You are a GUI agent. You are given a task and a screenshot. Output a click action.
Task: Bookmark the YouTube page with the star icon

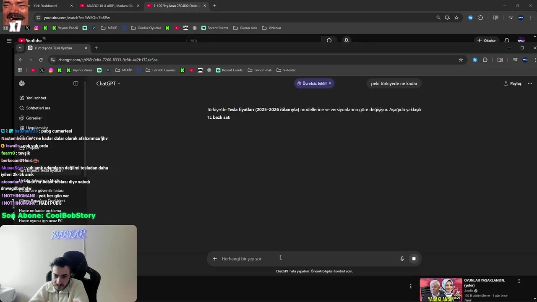[x=456, y=18]
